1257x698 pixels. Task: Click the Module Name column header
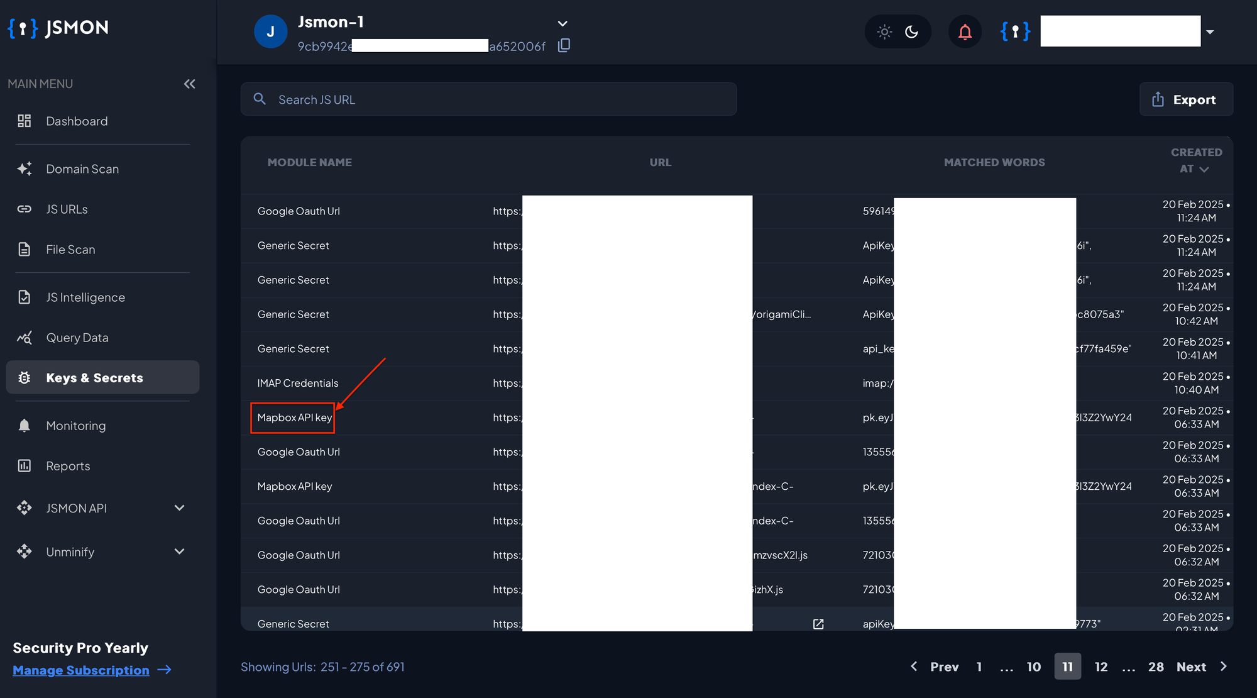[309, 162]
